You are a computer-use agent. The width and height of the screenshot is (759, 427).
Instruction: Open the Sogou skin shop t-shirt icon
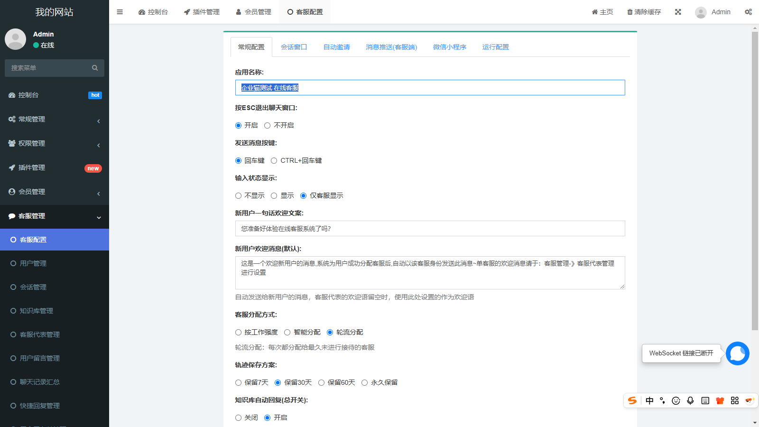(x=720, y=400)
